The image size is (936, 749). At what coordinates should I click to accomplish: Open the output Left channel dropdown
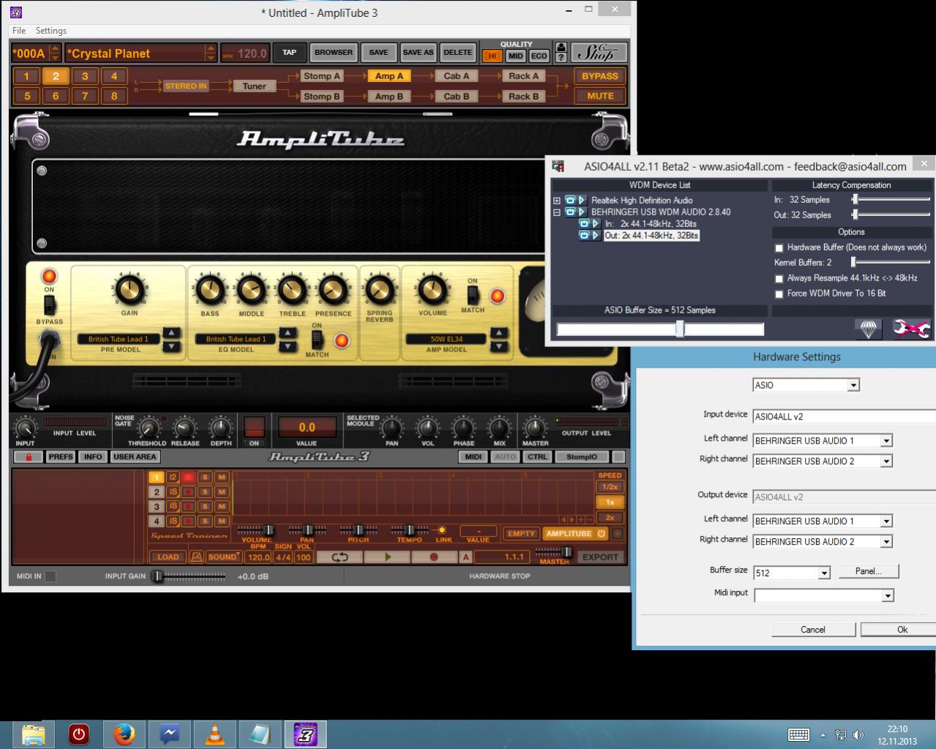886,521
